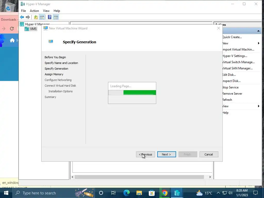Select the Hyper-V Manager root tree node
This screenshot has height=198, width=264.
(x=35, y=24)
